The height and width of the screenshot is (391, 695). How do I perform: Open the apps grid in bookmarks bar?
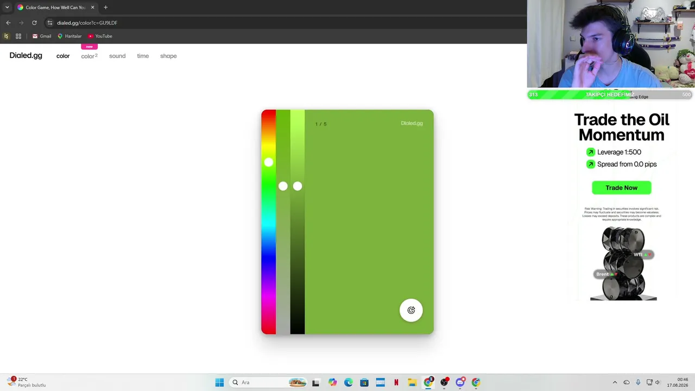point(18,36)
